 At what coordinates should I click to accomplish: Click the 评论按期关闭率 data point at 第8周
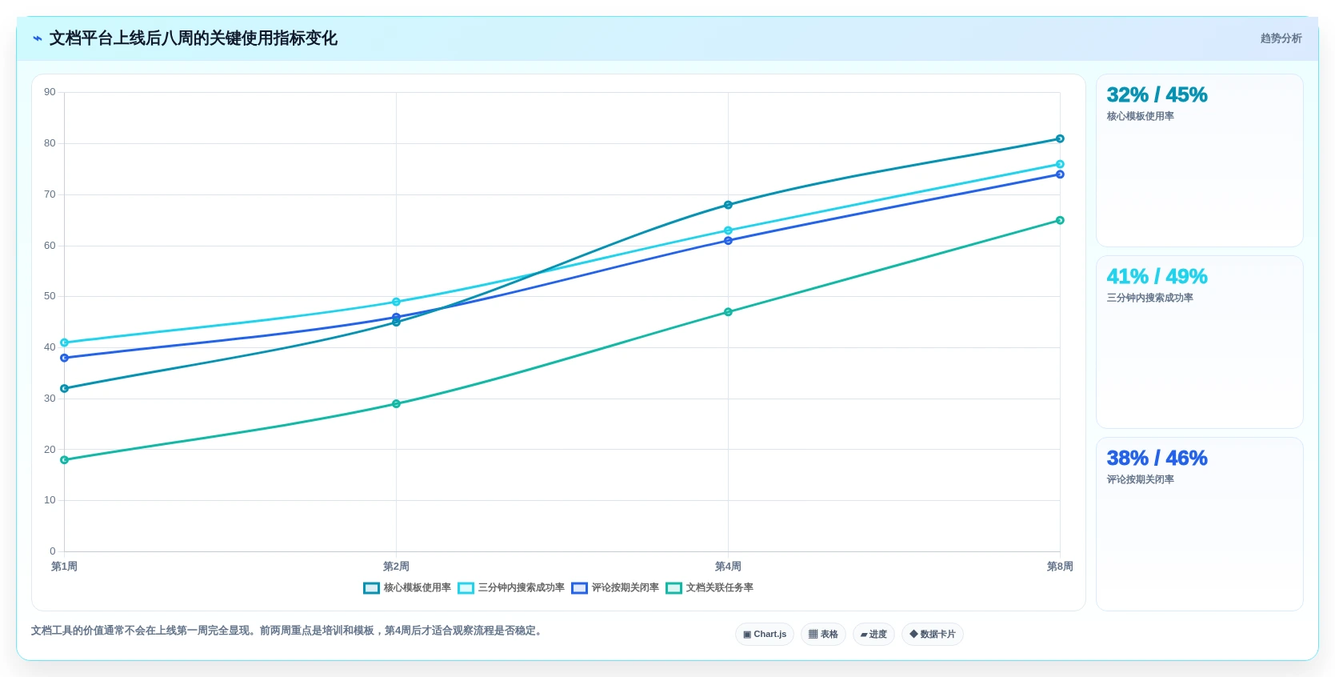[x=1060, y=174]
